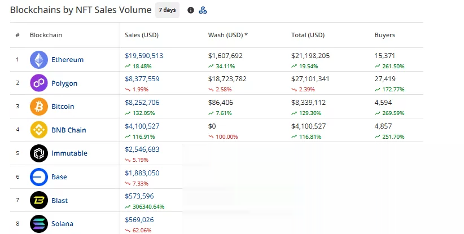Click Bitcoin total $8,339,112

click(x=308, y=103)
